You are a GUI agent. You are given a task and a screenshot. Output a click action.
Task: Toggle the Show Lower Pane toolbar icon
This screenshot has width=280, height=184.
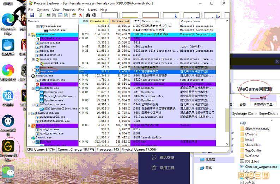pyautogui.click(x=60, y=15)
